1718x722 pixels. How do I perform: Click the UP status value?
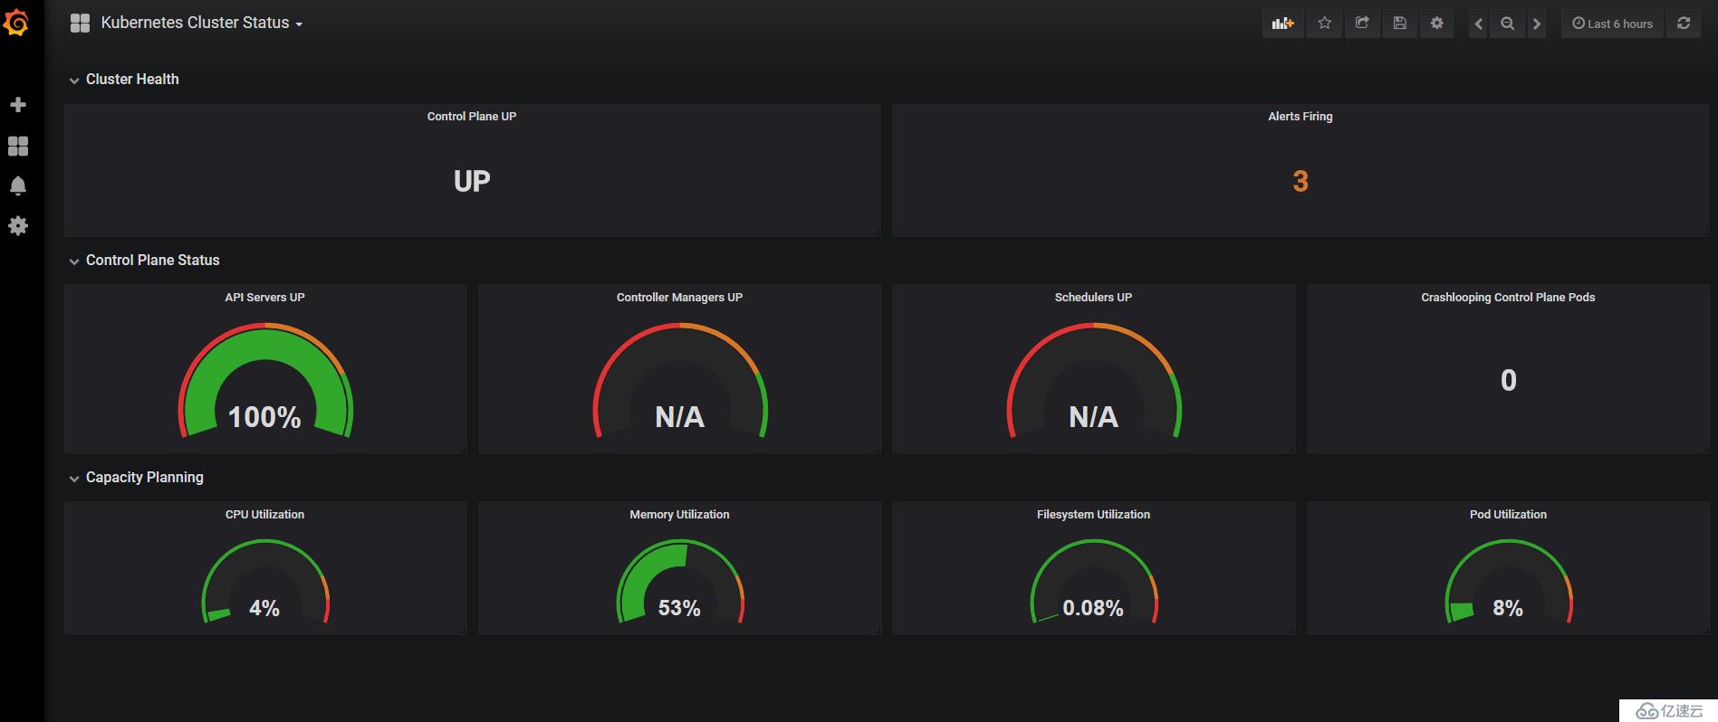pos(472,181)
